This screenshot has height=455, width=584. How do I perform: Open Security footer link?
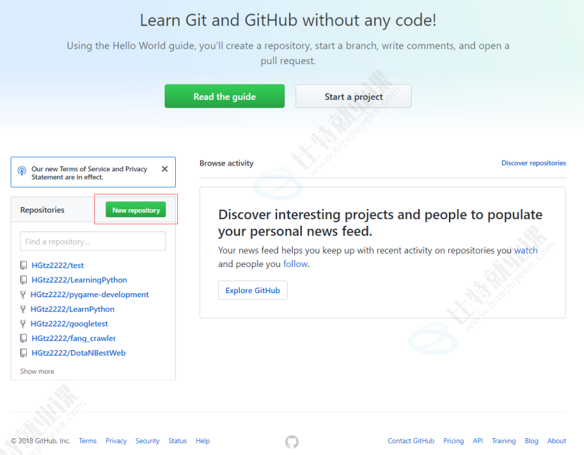click(x=148, y=441)
